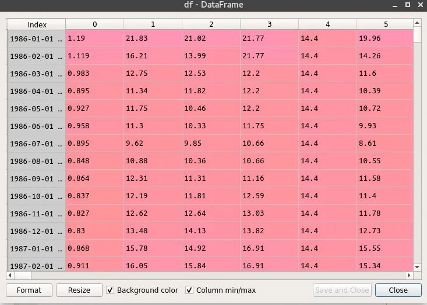The height and width of the screenshot is (305, 427).
Task: Click cell with value 10.39
Action: click(x=385, y=91)
